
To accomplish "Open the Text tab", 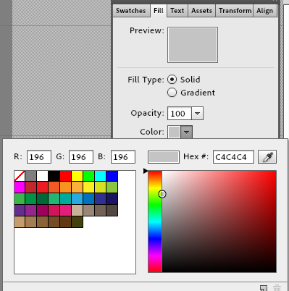I will 177,11.
